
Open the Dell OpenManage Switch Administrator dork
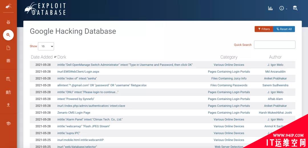pos(125,65)
